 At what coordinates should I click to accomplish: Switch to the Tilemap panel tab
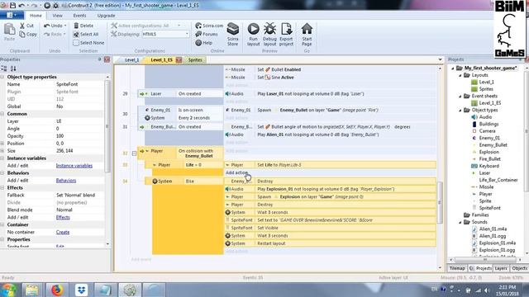click(457, 268)
